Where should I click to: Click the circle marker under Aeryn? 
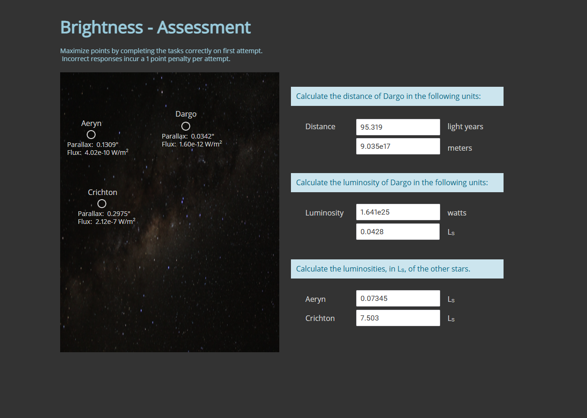pyautogui.click(x=91, y=134)
